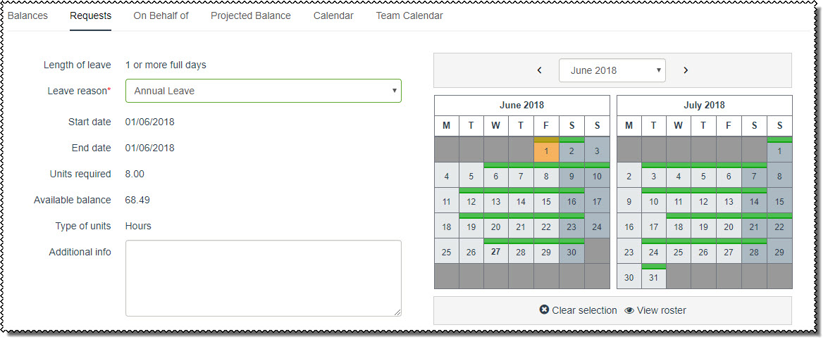
Task: Click the Clear selection X icon
Action: click(544, 310)
